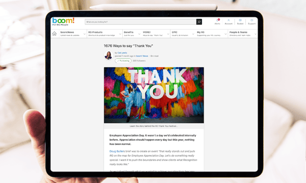
Task: Click the '200 followers' text
Action: pyautogui.click(x=139, y=60)
